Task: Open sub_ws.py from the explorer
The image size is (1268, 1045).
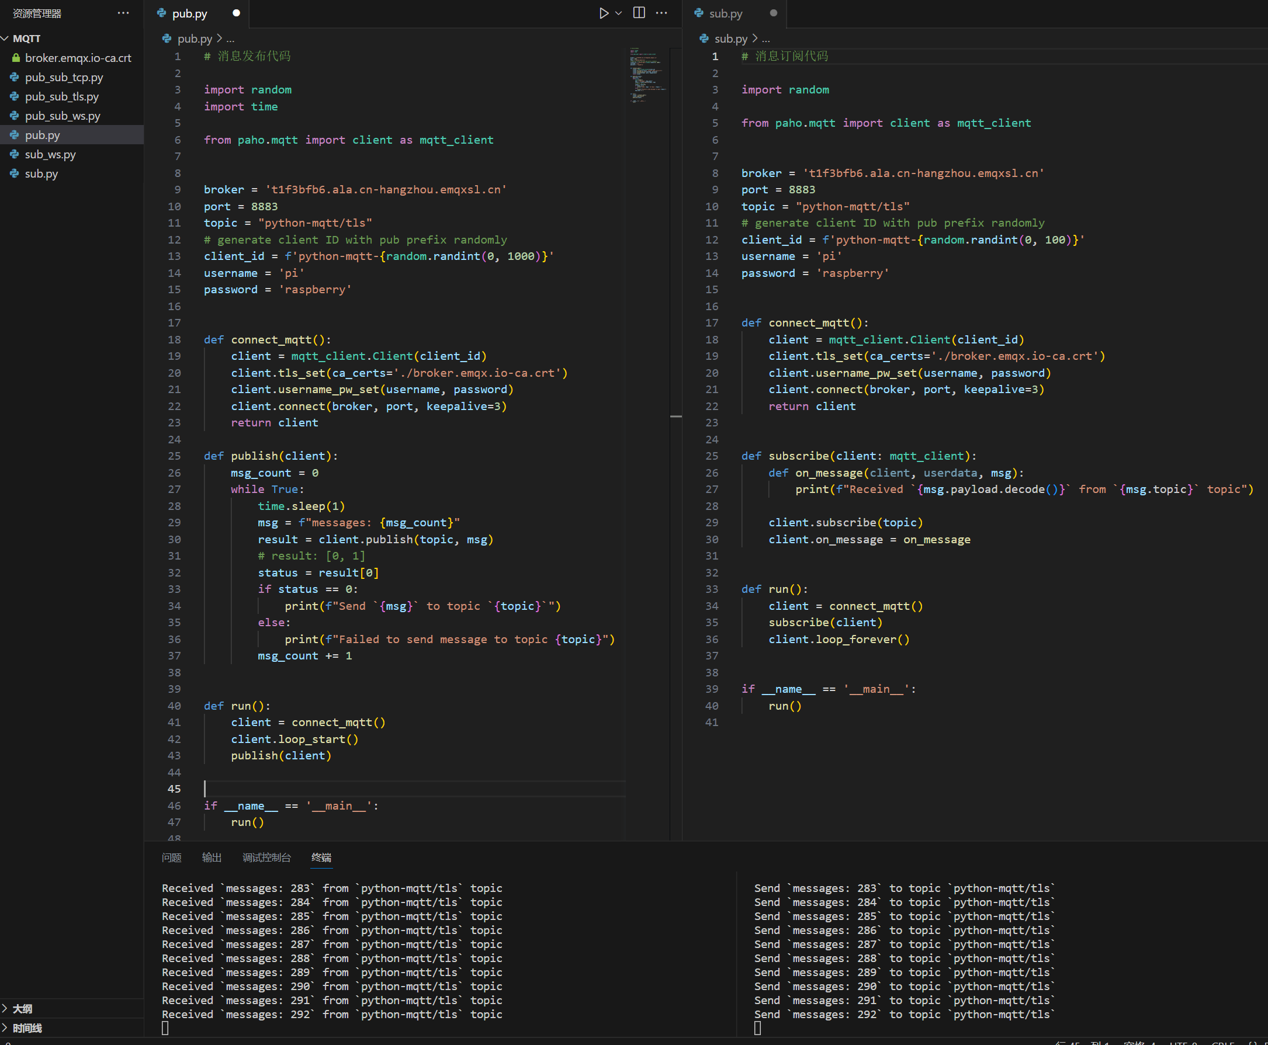Action: [50, 154]
